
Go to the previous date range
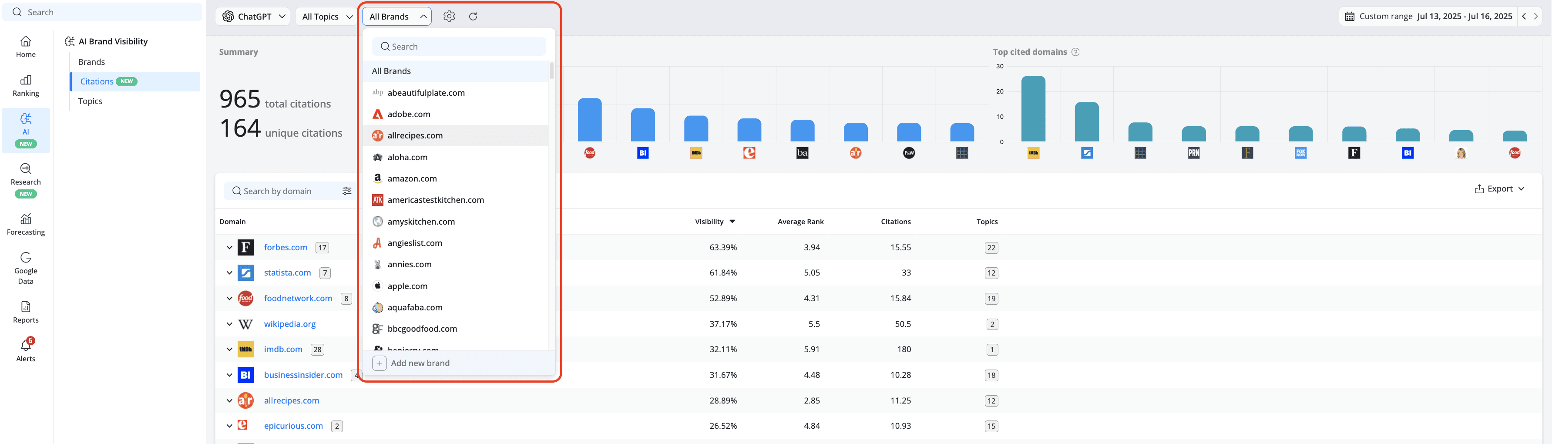coord(1524,16)
